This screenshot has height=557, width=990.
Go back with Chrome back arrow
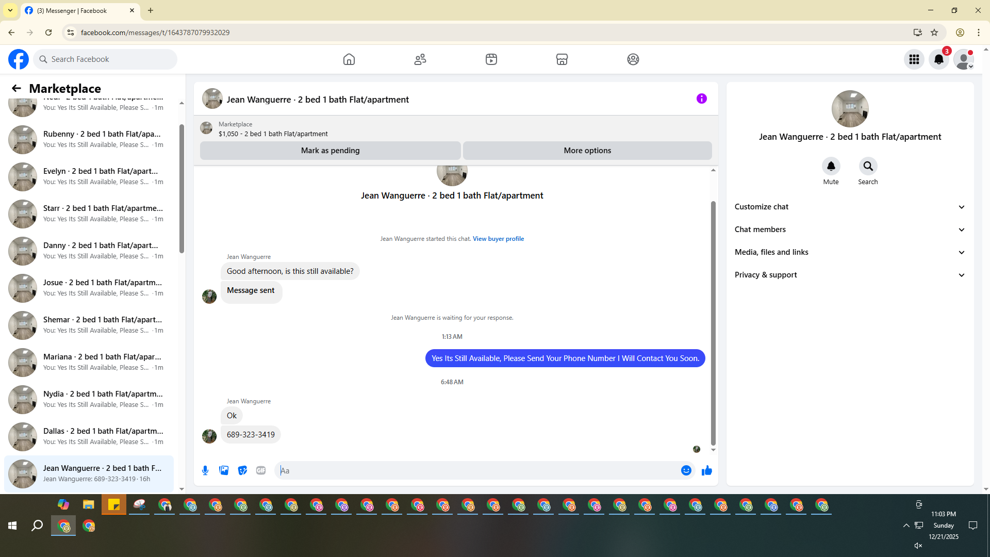(11, 32)
